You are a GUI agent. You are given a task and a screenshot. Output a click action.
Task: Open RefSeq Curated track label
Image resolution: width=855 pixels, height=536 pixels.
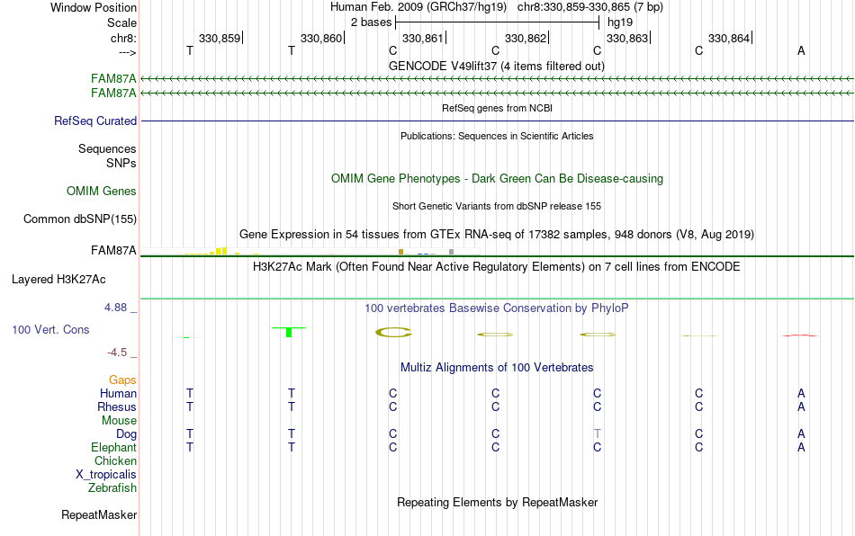95,121
